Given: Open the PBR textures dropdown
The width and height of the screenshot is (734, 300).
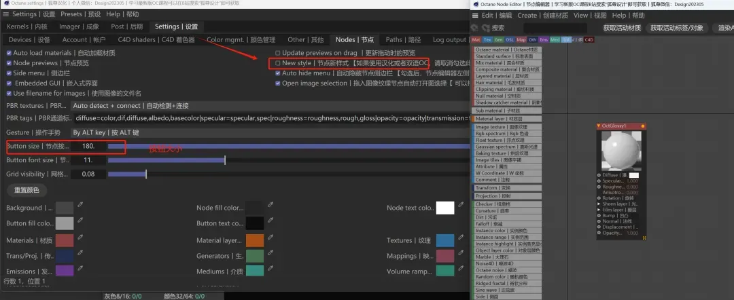Looking at the screenshot, I should click(x=270, y=106).
